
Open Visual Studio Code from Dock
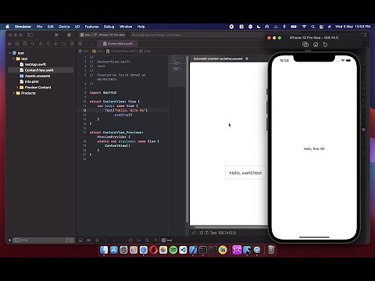tap(183, 250)
